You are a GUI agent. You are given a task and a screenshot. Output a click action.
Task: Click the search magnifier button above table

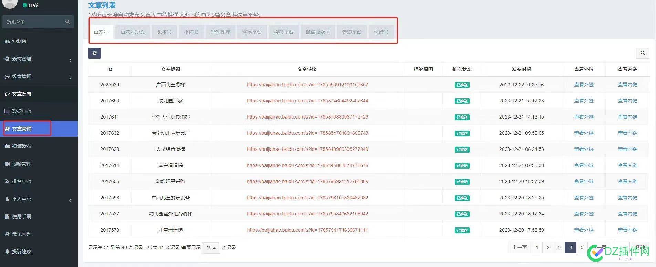(642, 53)
